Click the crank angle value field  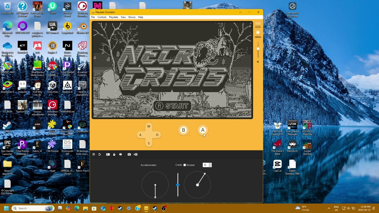[x=205, y=165]
